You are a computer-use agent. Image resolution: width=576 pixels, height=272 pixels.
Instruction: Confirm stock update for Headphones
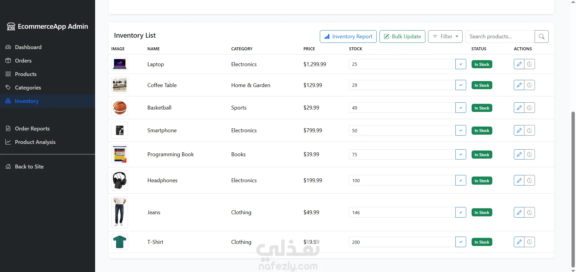coord(460,180)
